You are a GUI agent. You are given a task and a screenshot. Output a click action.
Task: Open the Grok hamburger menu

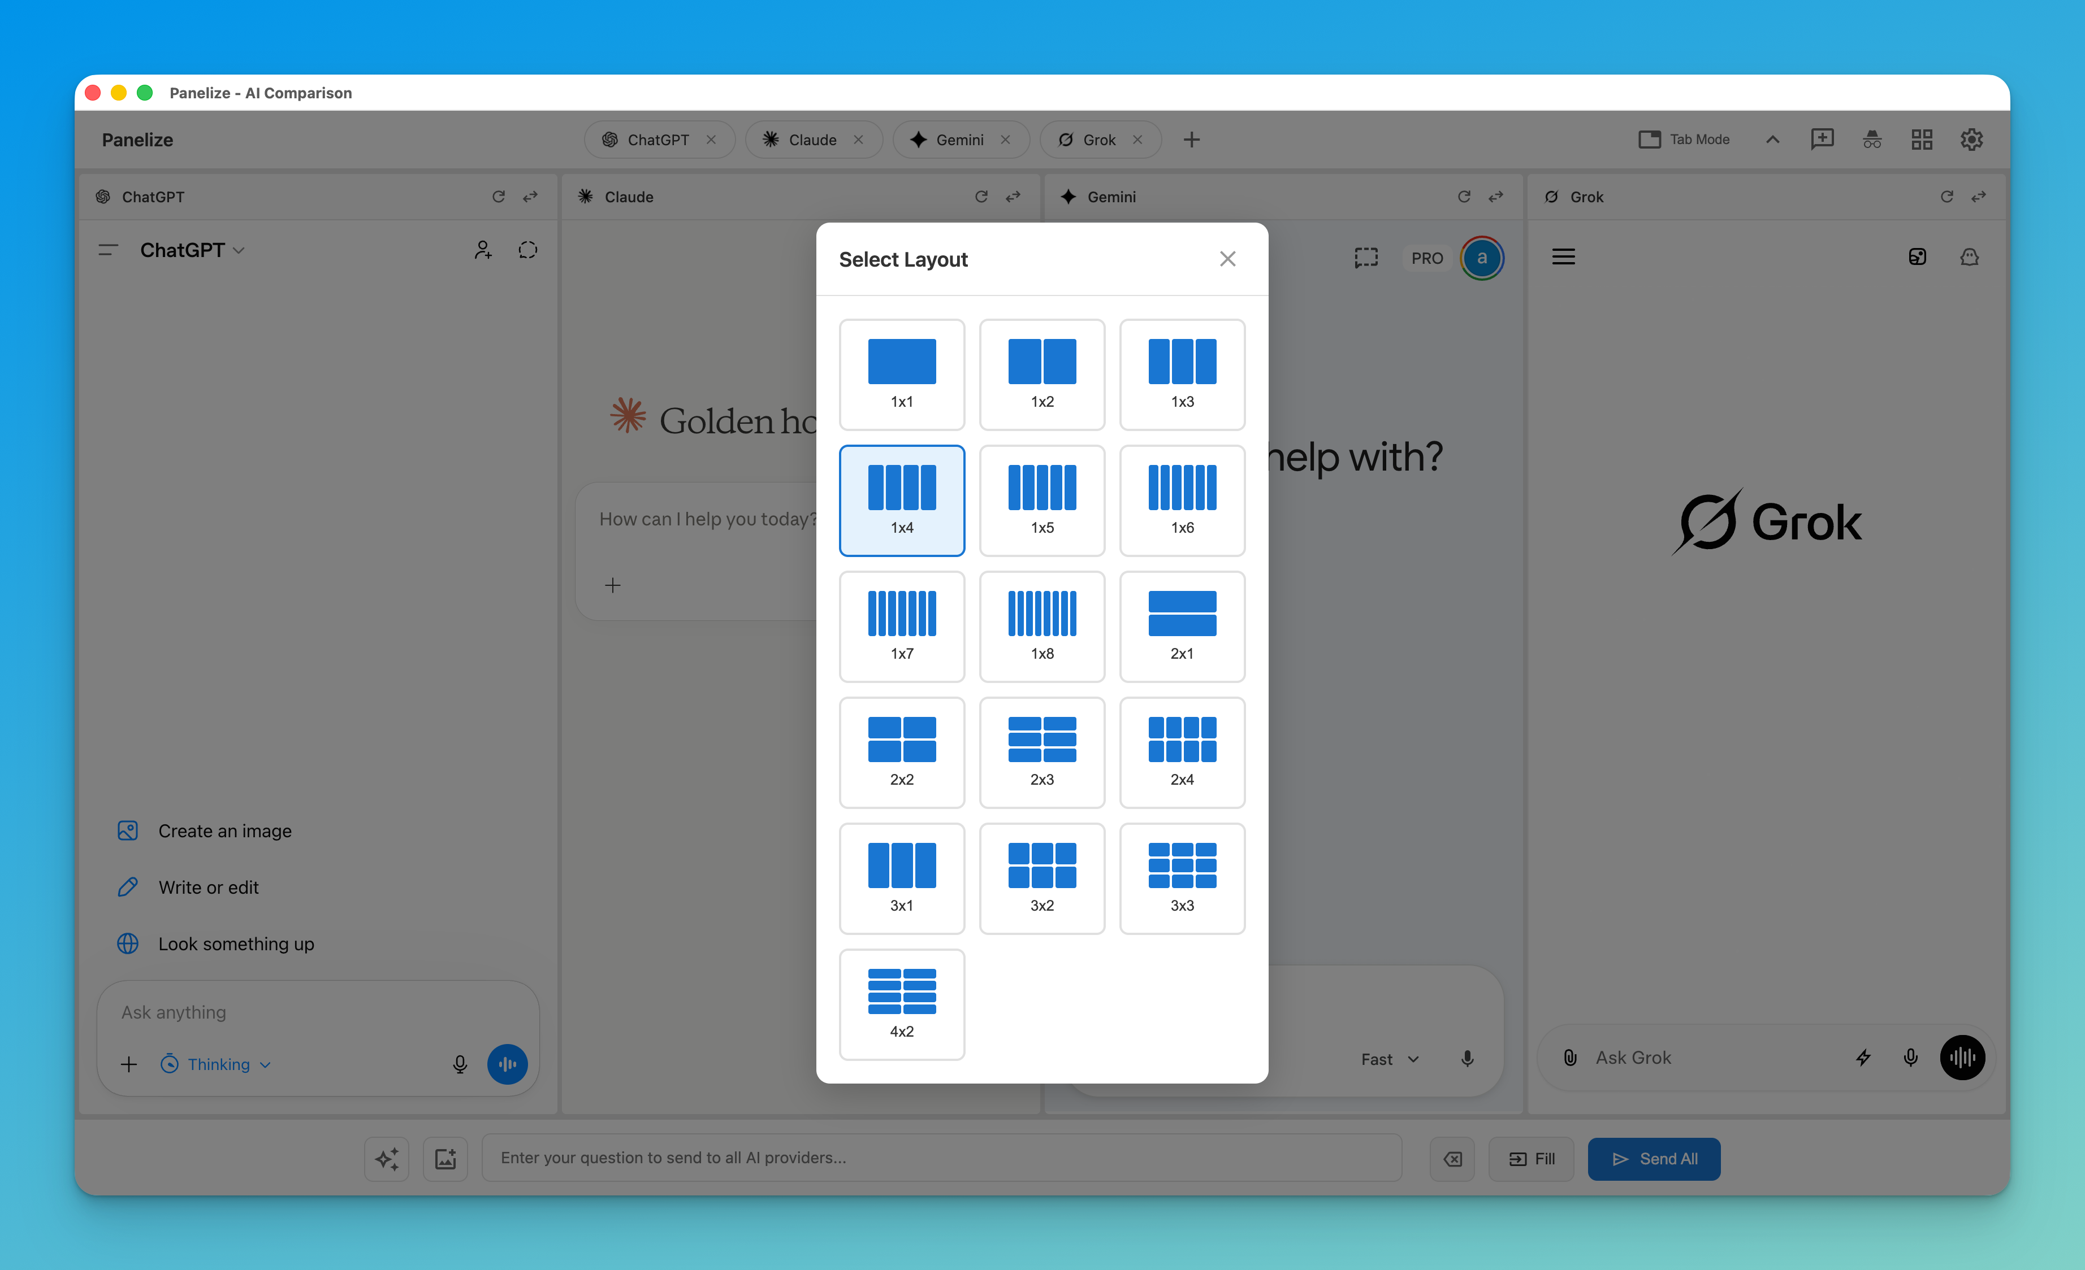coord(1563,257)
